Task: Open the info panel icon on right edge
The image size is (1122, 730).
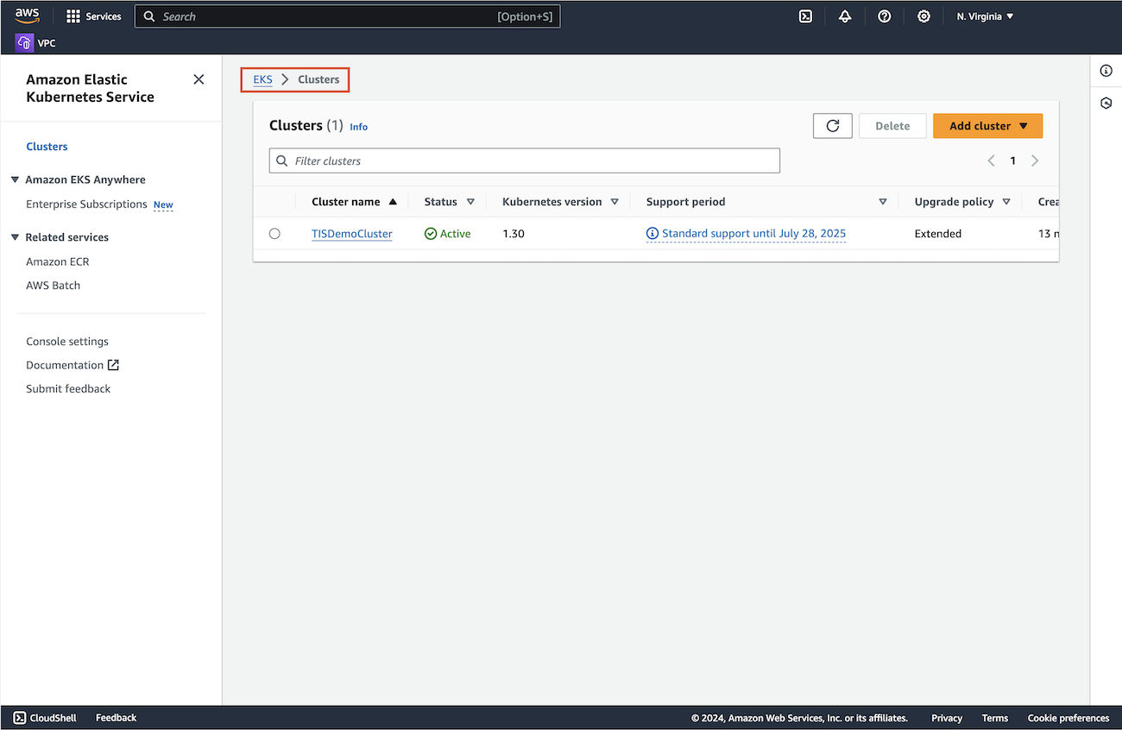Action: (x=1106, y=71)
